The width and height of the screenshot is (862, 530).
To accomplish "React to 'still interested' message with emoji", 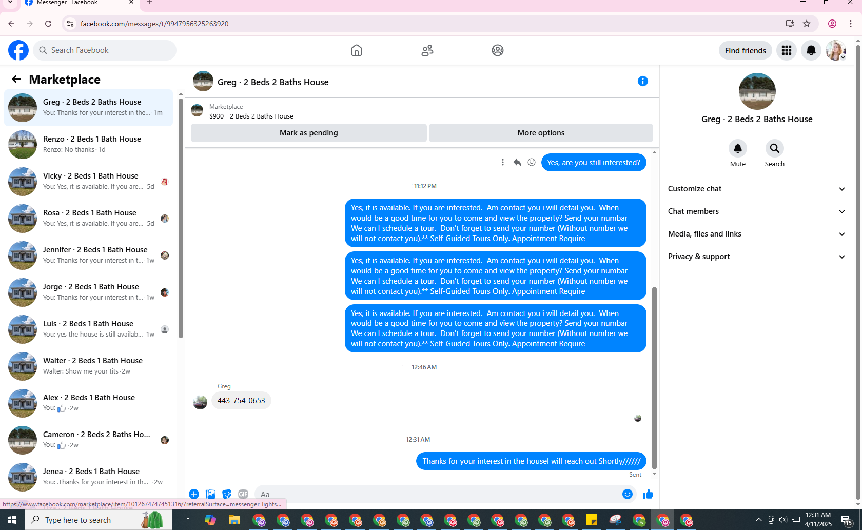I will (x=532, y=162).
